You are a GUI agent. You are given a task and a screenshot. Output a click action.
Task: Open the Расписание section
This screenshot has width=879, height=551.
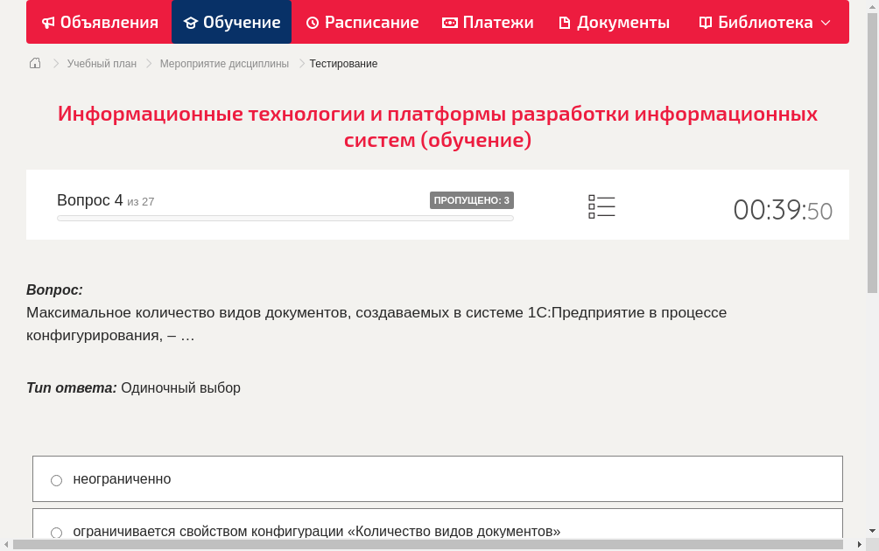pos(362,22)
